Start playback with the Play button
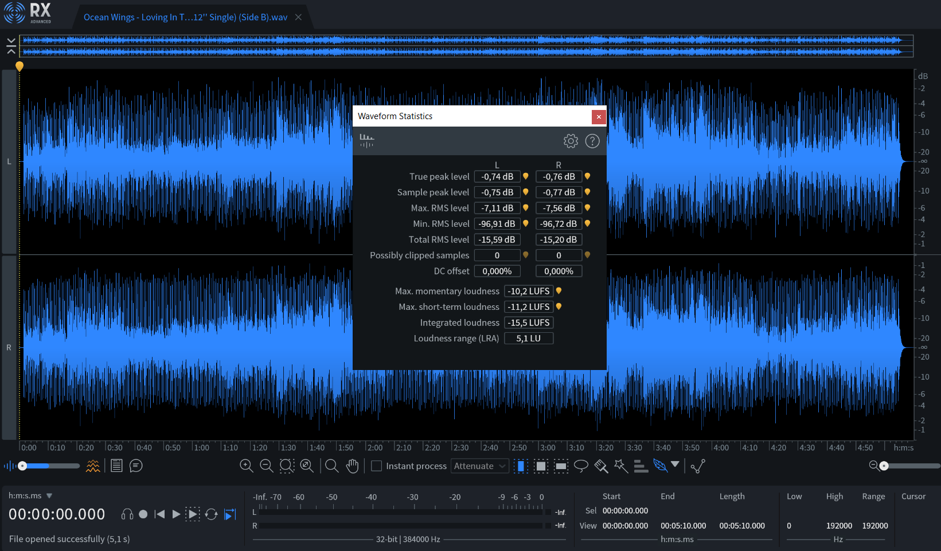The height and width of the screenshot is (551, 941). coord(176,514)
